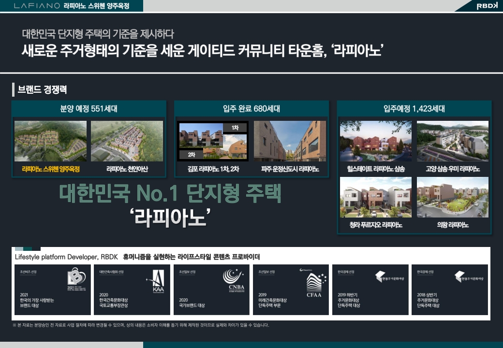The image size is (503, 348).
Task: Click the caption 김포 라피아노 1차, 2차
Action: point(213,169)
